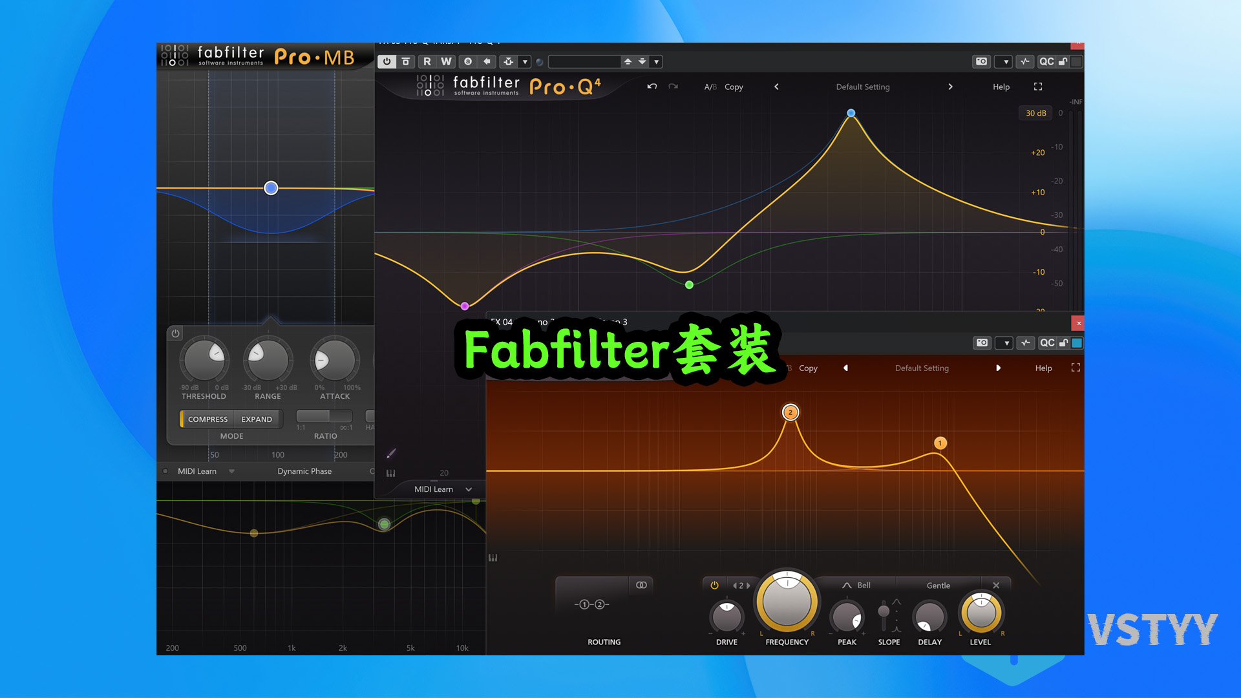Click the Write automation (W) icon

click(445, 61)
